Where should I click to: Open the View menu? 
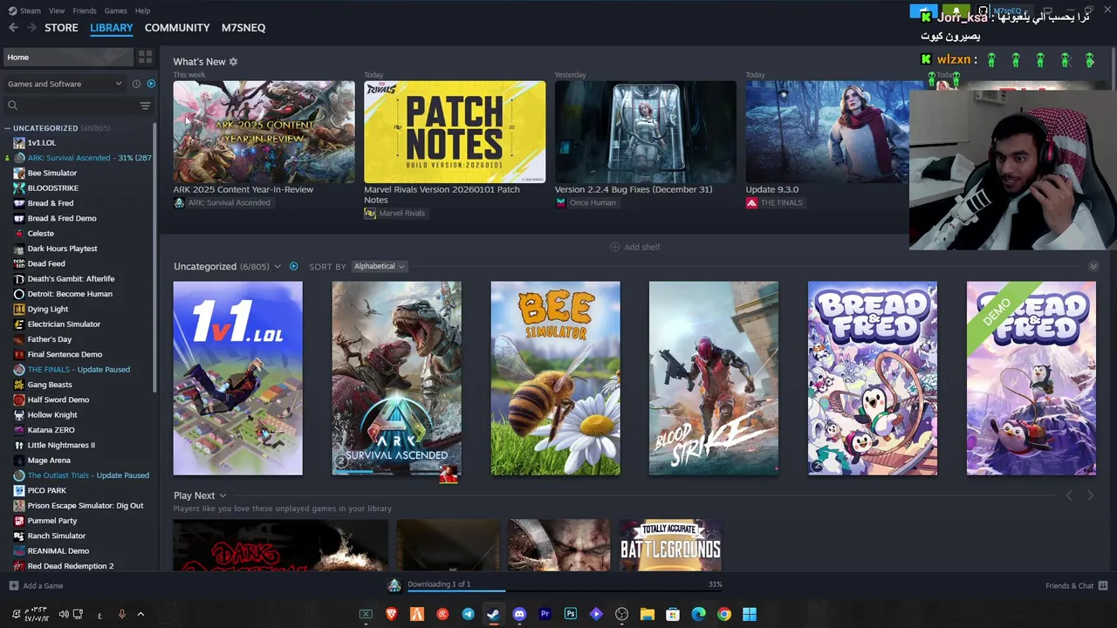pyautogui.click(x=57, y=10)
